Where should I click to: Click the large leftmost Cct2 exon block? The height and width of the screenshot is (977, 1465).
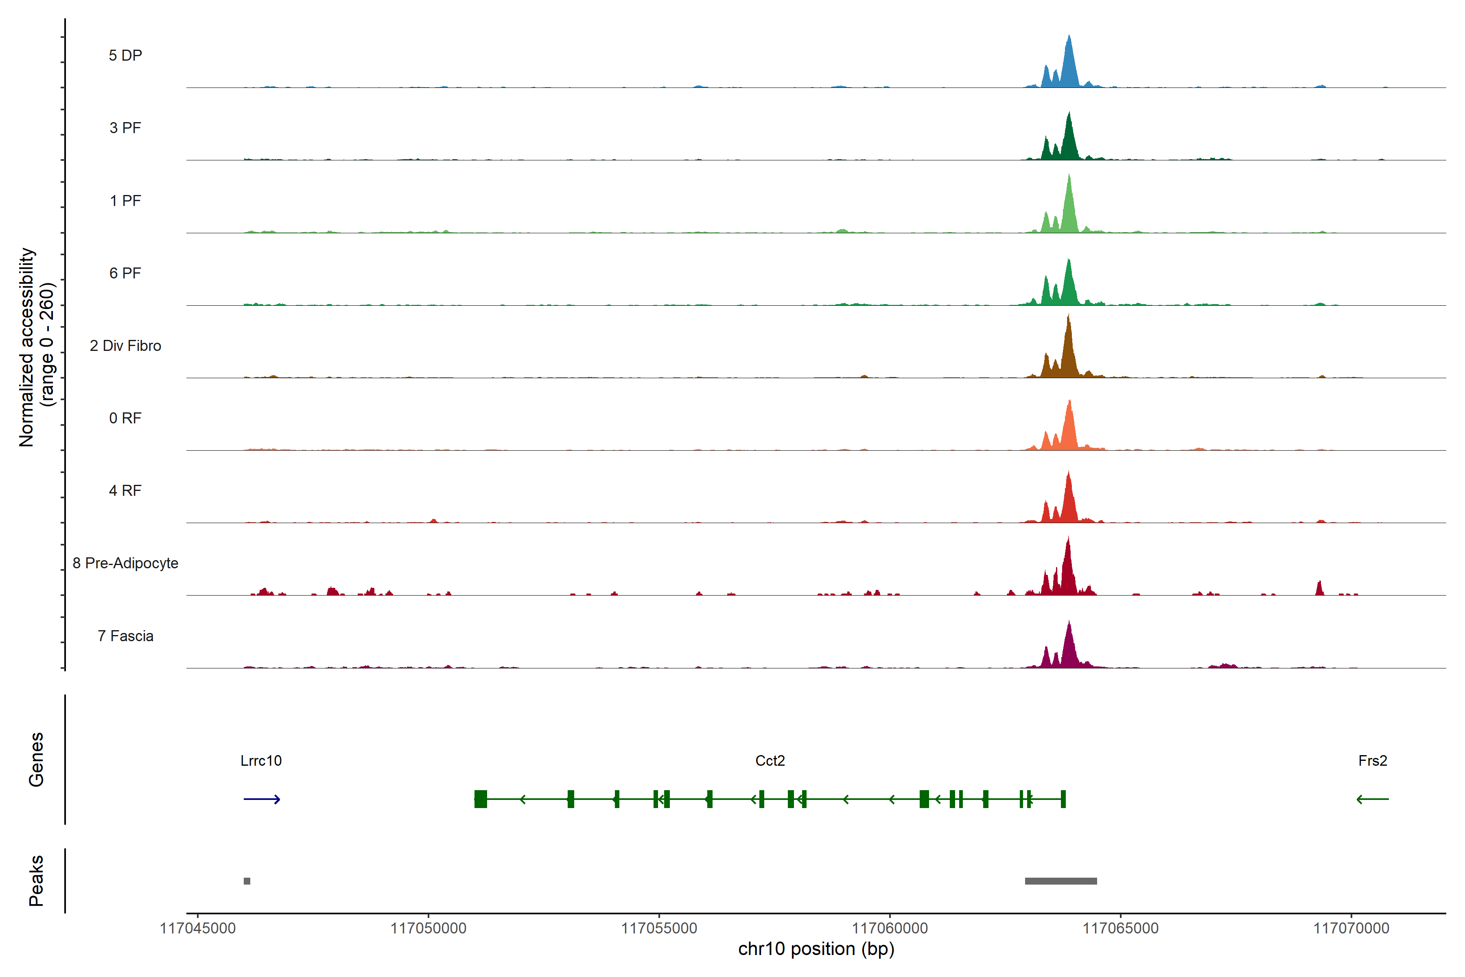pos(480,799)
